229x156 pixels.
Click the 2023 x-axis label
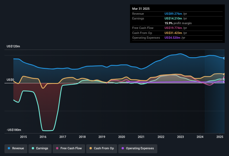(180, 137)
